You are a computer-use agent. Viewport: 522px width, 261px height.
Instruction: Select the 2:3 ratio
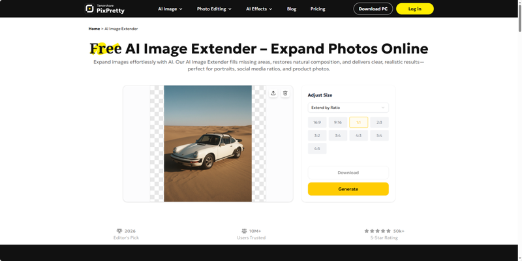click(379, 123)
